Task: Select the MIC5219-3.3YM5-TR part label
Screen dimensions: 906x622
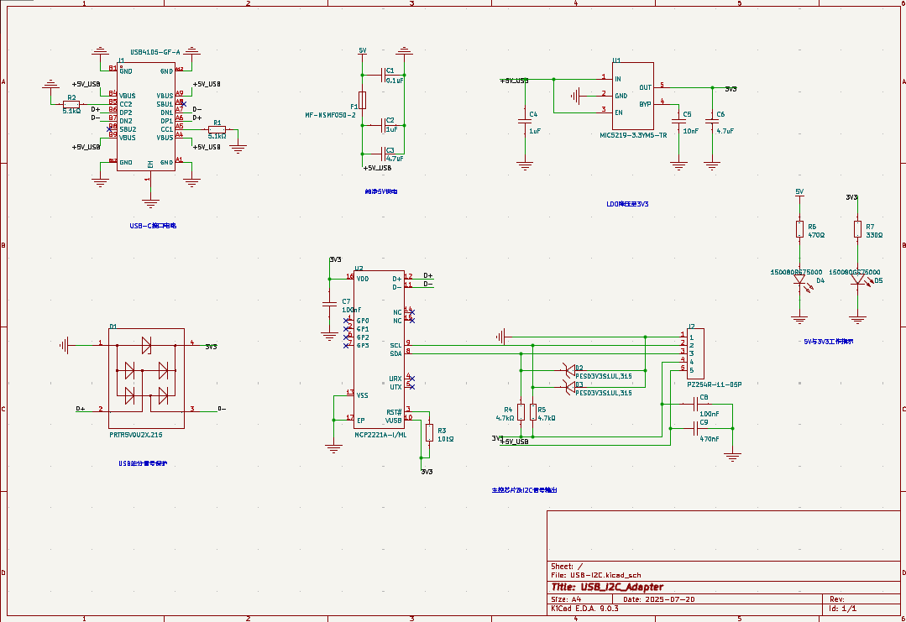Action: pyautogui.click(x=633, y=135)
